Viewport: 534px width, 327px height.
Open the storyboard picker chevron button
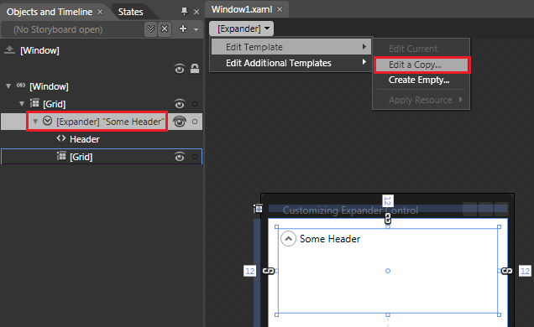pyautogui.click(x=150, y=29)
